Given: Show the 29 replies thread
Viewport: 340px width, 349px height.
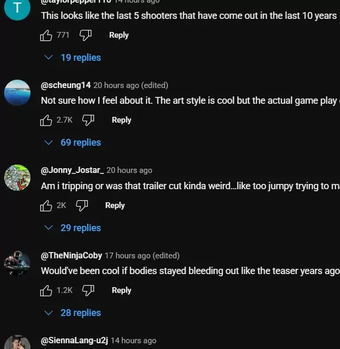Looking at the screenshot, I should point(73,228).
